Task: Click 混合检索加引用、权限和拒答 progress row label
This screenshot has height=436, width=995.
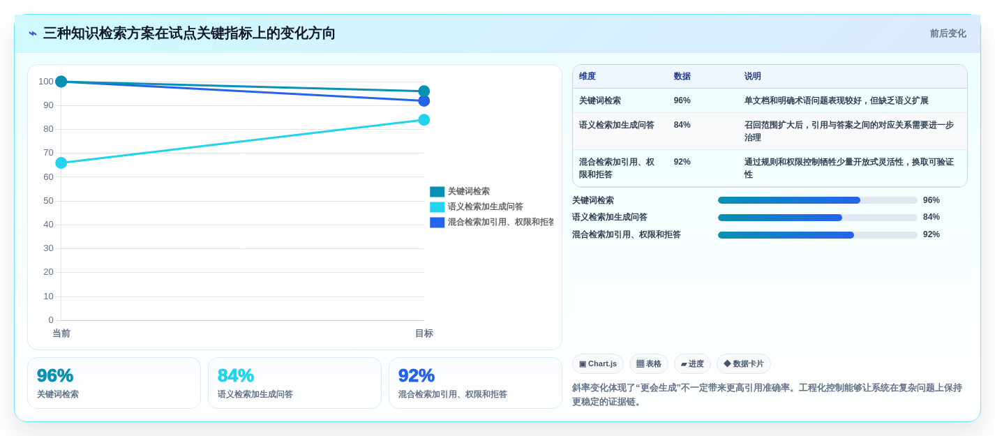Action: [627, 235]
